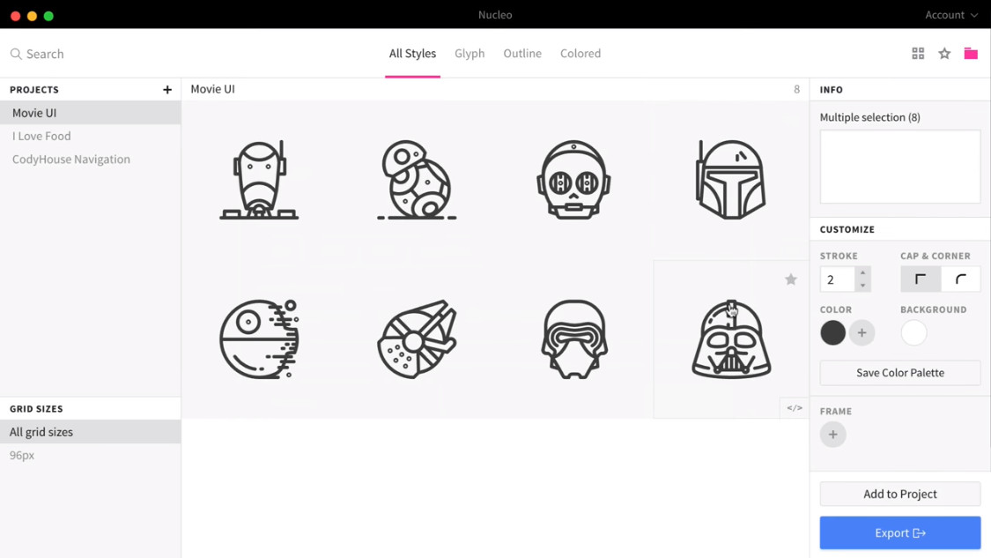Click the search magnifier icon
The image size is (991, 558).
point(16,54)
